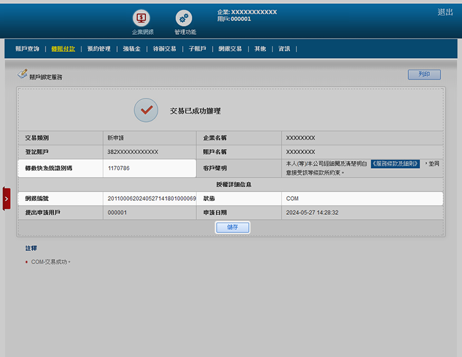
Task: Click the 賬戶綁定服務 pencil icon
Action: pyautogui.click(x=22, y=75)
